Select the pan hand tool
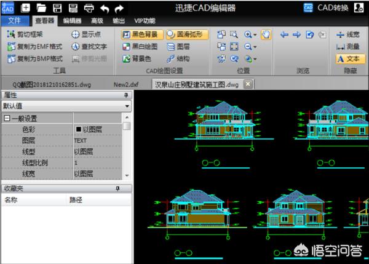 [265, 35]
